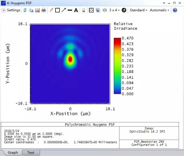Select the text annotation A tool
The image size is (184, 156).
point(76,10)
